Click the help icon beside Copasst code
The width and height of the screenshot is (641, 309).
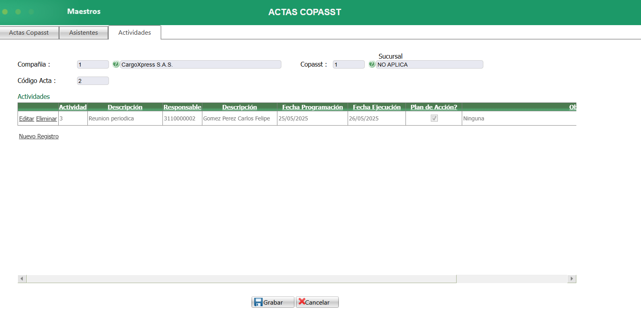pos(372,64)
